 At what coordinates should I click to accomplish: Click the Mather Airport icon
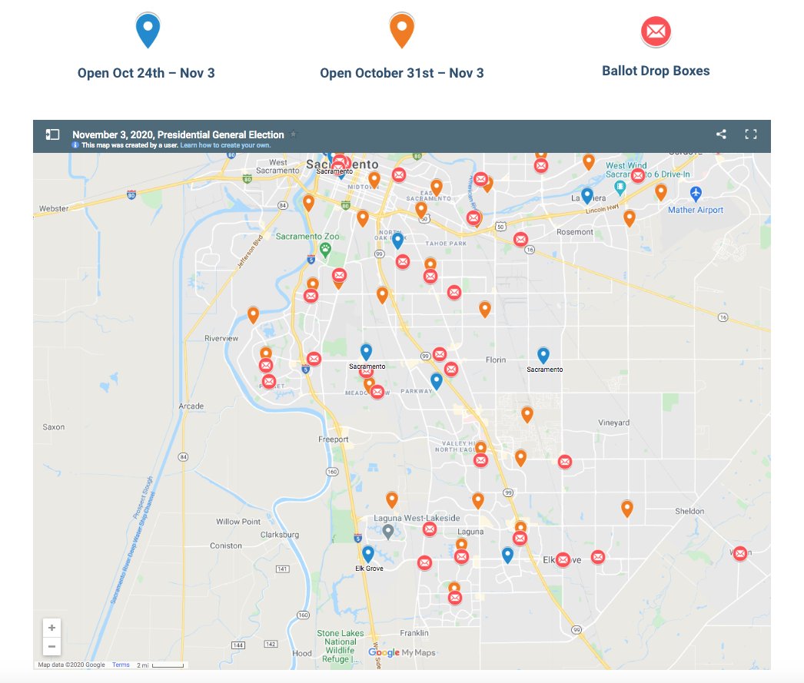click(x=696, y=193)
